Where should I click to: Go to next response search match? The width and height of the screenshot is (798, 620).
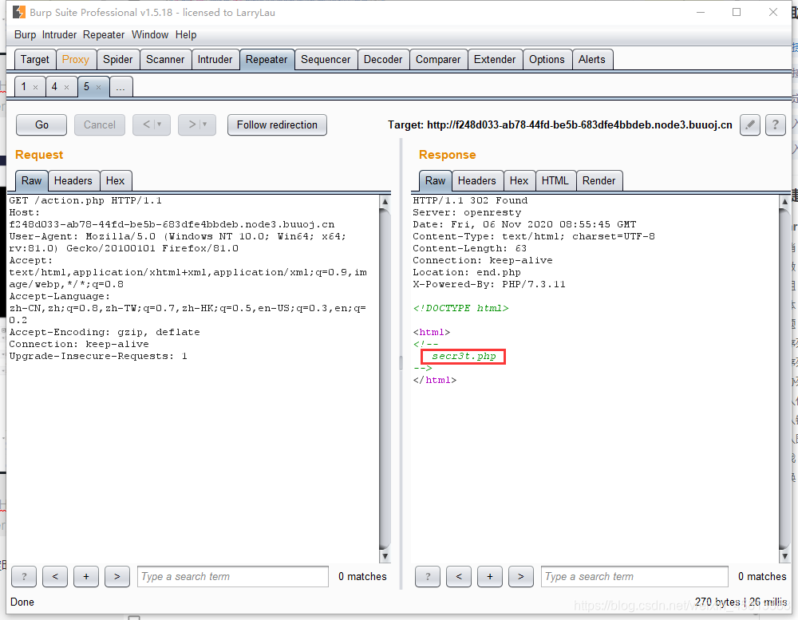coord(520,577)
